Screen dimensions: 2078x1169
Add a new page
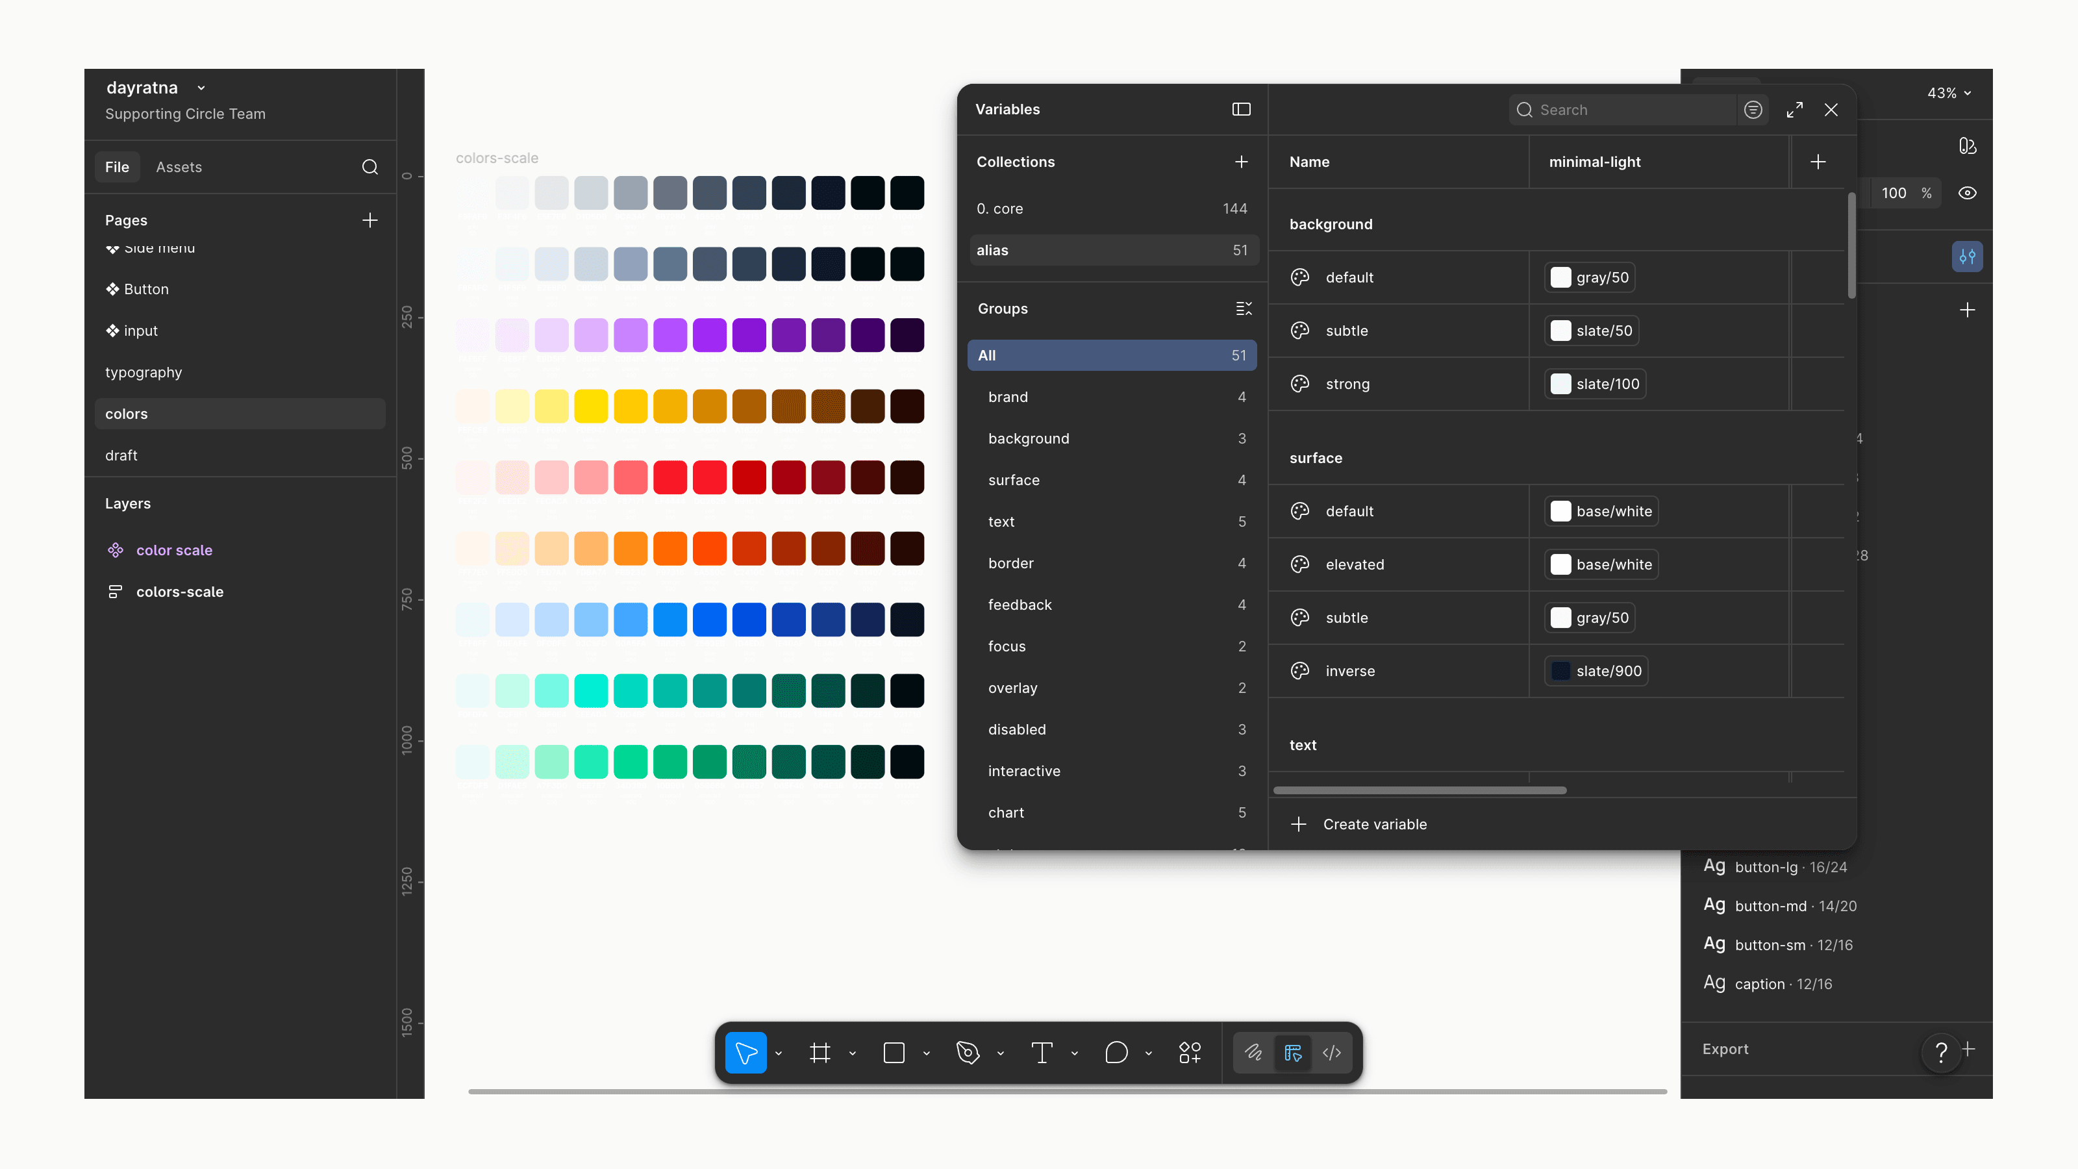pyautogui.click(x=369, y=220)
